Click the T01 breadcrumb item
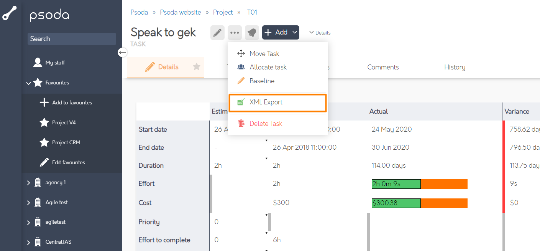The width and height of the screenshot is (540, 251). [x=252, y=12]
